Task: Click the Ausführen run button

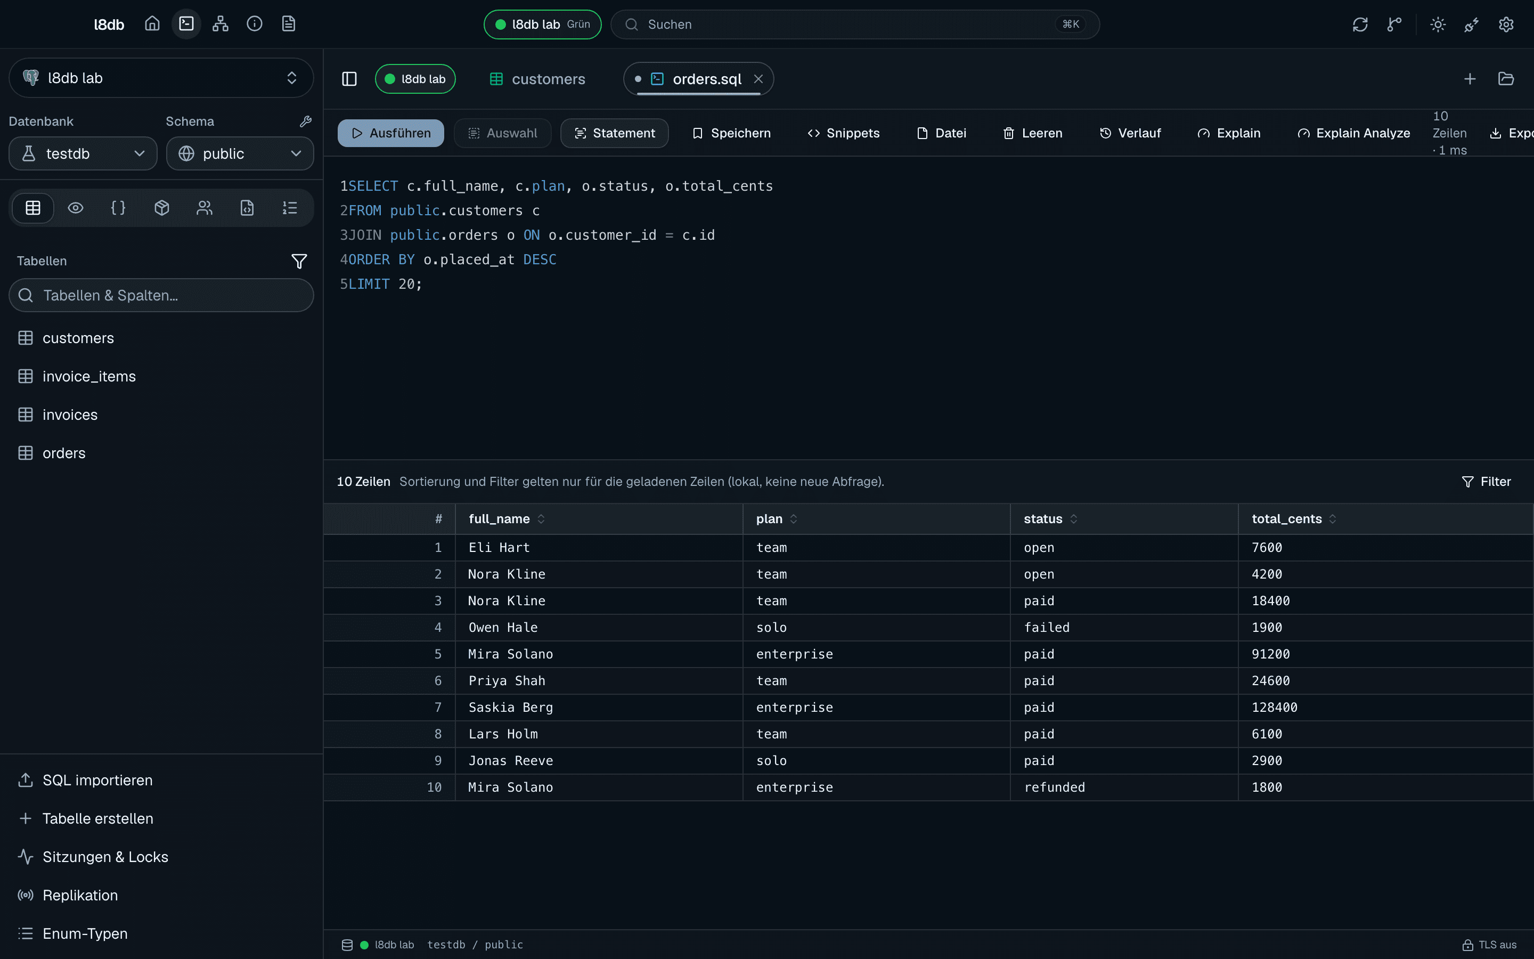Action: point(390,133)
